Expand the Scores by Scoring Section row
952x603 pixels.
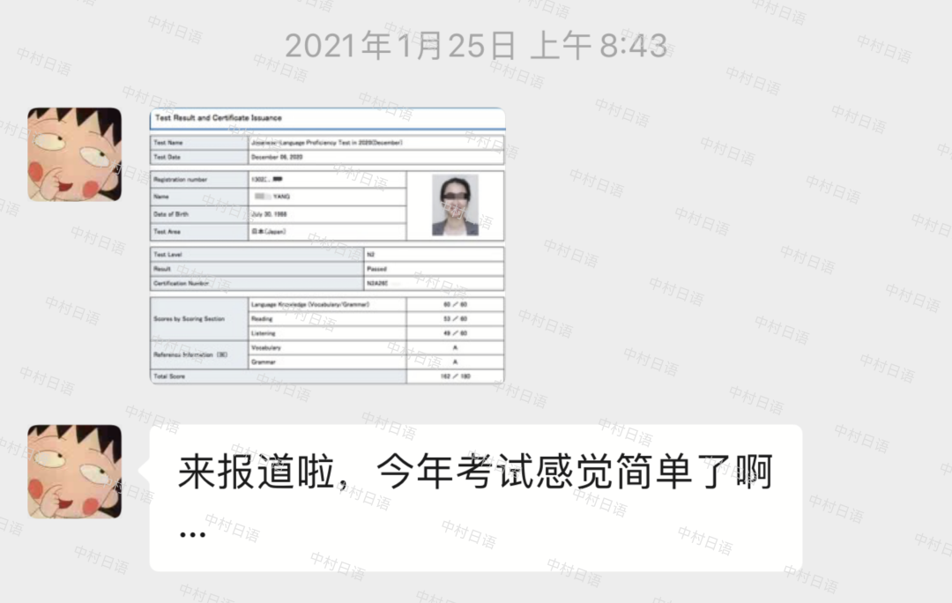[x=190, y=319]
